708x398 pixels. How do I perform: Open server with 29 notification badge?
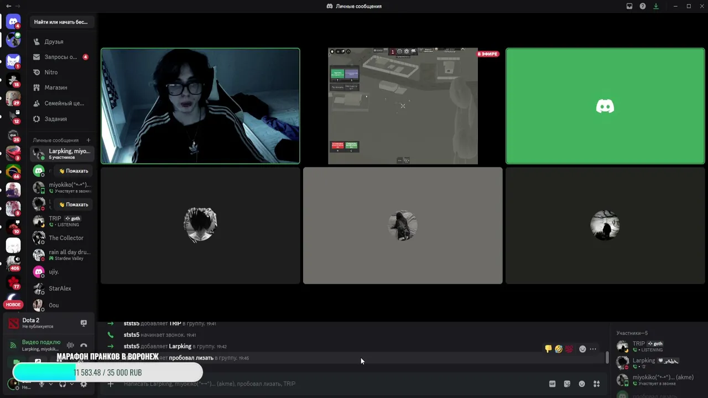13,97
